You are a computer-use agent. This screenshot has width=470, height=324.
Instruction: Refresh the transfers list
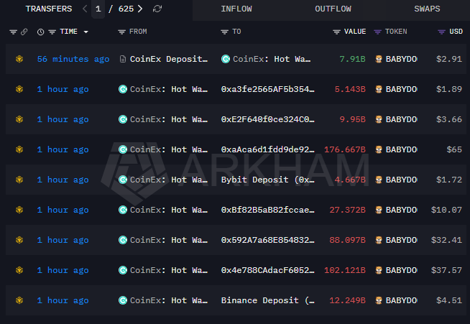pos(157,9)
